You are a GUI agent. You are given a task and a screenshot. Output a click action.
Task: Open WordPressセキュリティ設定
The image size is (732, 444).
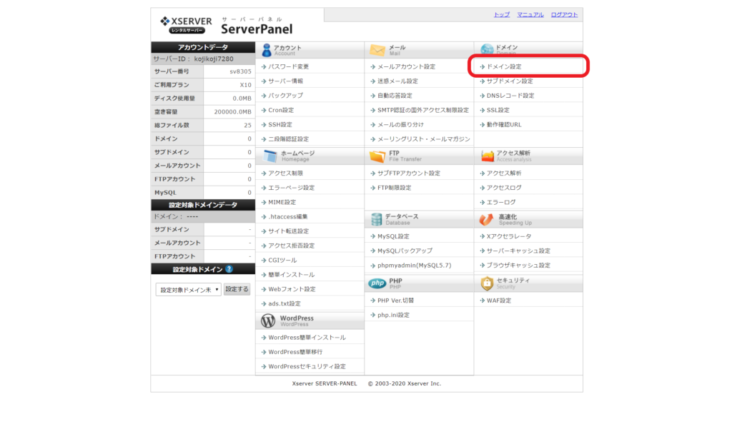(307, 367)
